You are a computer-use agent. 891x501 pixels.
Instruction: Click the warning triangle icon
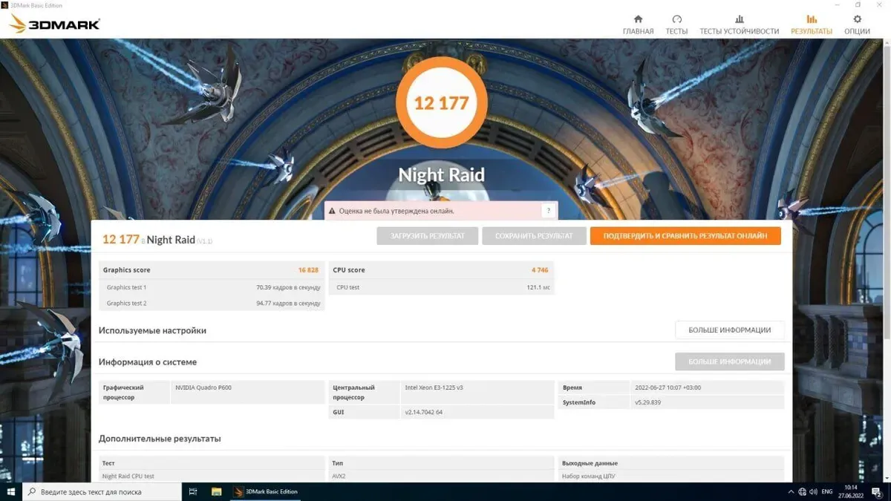(332, 211)
